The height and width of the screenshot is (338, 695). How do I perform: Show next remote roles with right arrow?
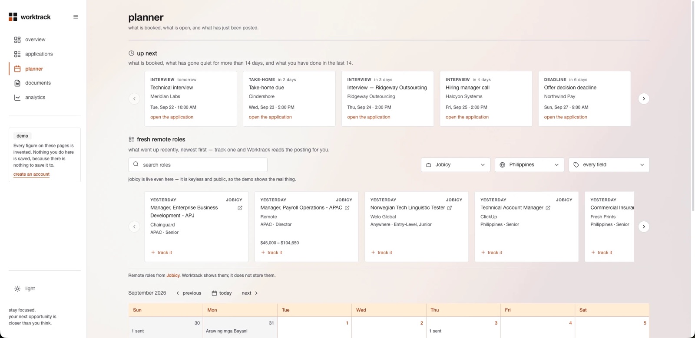644,226
